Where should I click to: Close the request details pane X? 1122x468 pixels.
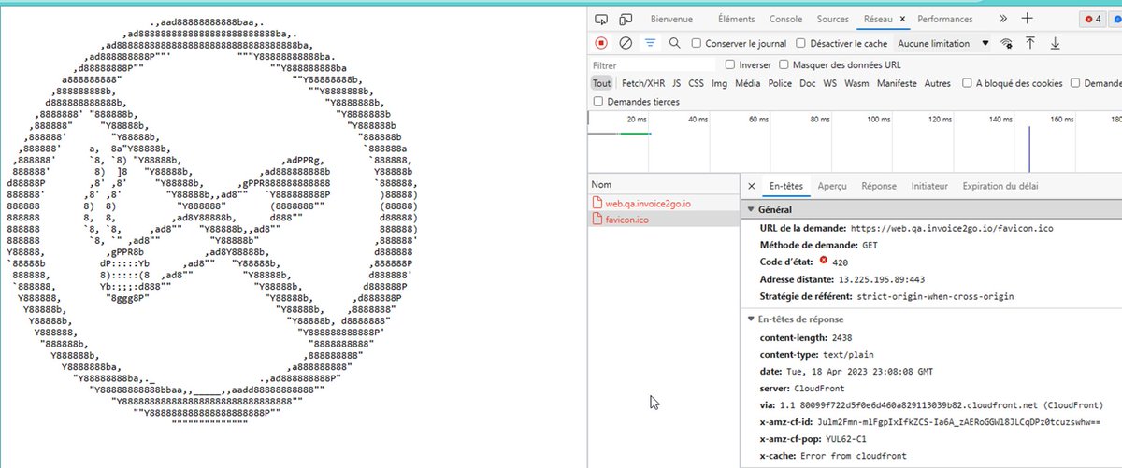pyautogui.click(x=752, y=186)
